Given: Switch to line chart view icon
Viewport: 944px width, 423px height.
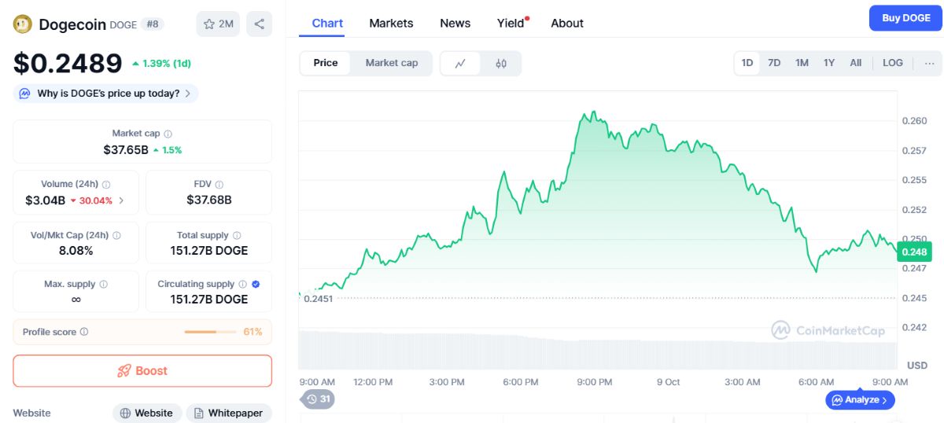Looking at the screenshot, I should tap(461, 64).
